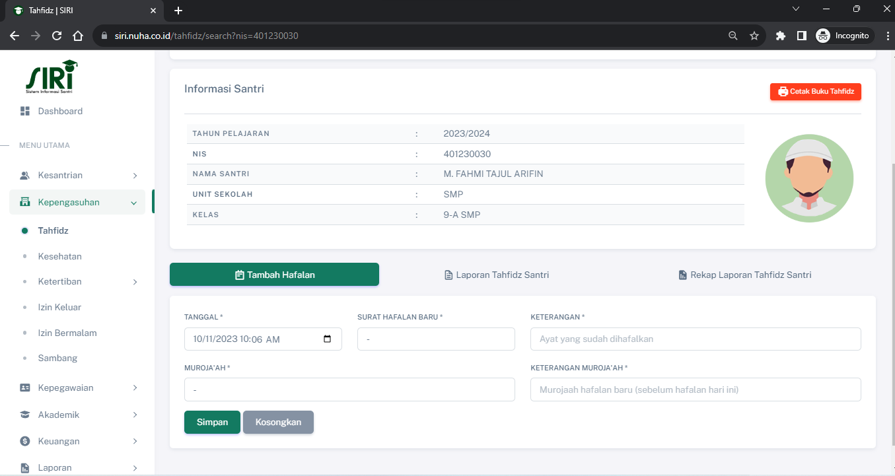Expand the Kesantrian menu
This screenshot has width=895, height=476.
[x=77, y=175]
